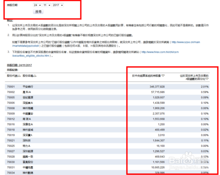Click holding value 1,296,527
The image size is (220, 175).
tap(159, 151)
